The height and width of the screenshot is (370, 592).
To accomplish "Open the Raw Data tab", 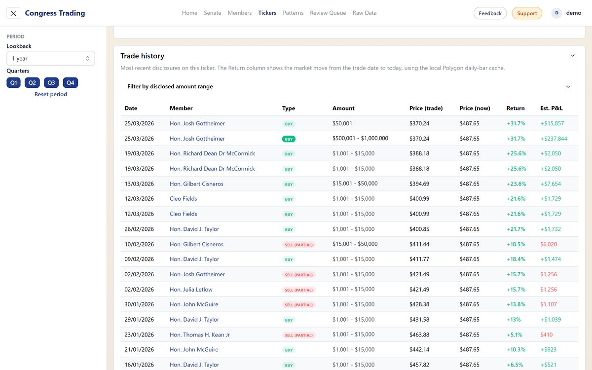I will [365, 13].
